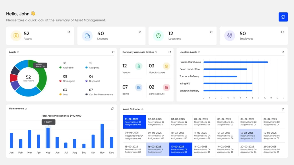Refresh the Licenses count card

[x=140, y=32]
